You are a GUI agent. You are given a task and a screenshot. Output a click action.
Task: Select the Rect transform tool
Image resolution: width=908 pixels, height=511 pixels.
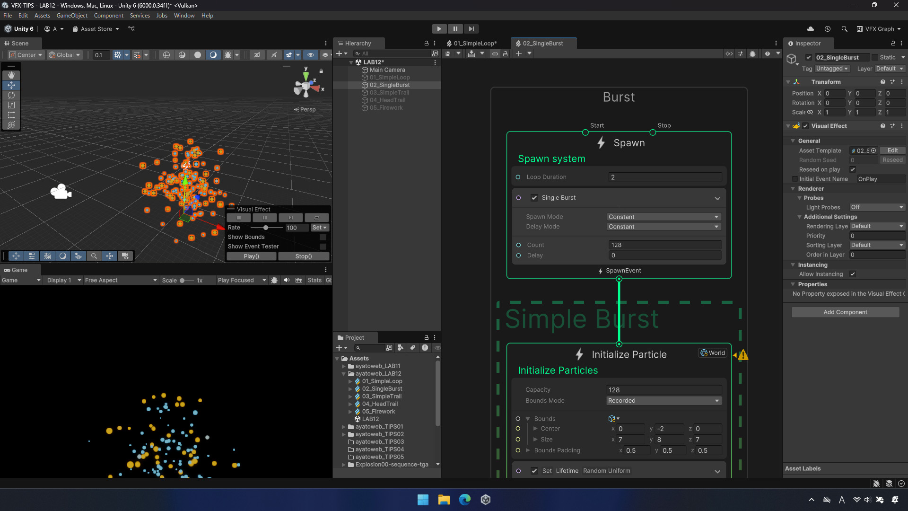11,115
